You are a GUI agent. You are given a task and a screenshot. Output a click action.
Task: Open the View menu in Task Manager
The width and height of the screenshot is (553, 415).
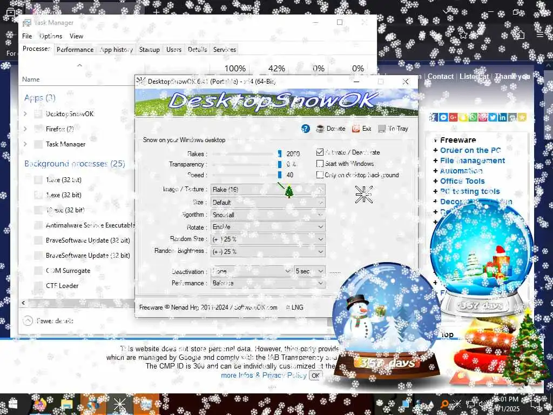click(76, 36)
